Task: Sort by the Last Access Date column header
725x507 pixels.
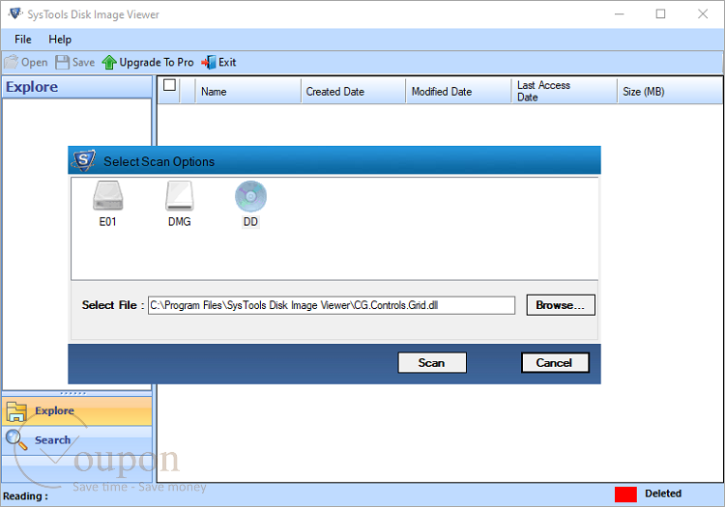Action: click(565, 92)
